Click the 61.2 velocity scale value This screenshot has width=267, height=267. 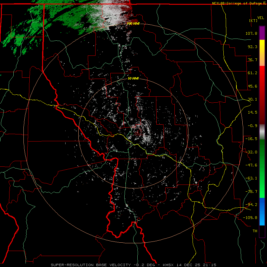tap(252, 73)
